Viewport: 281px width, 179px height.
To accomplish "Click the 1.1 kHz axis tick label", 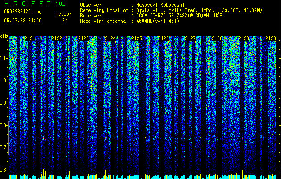I will (x=4, y=58).
